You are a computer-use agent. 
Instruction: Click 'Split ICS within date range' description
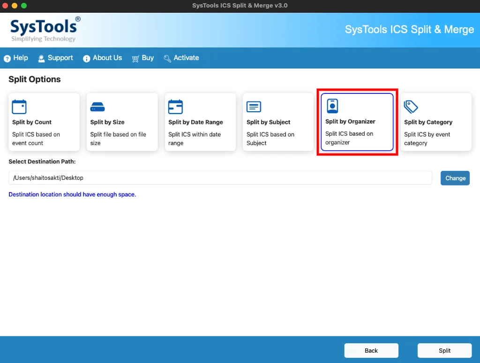(195, 139)
